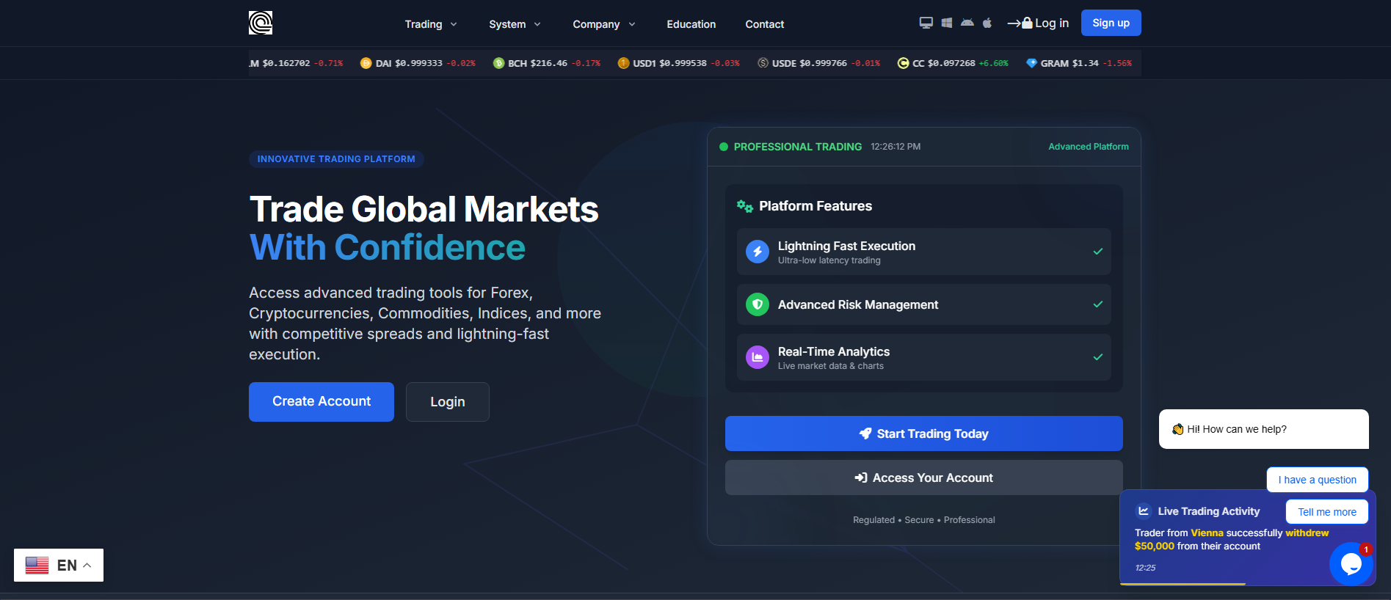Open the desktop web platform icon

point(926,23)
